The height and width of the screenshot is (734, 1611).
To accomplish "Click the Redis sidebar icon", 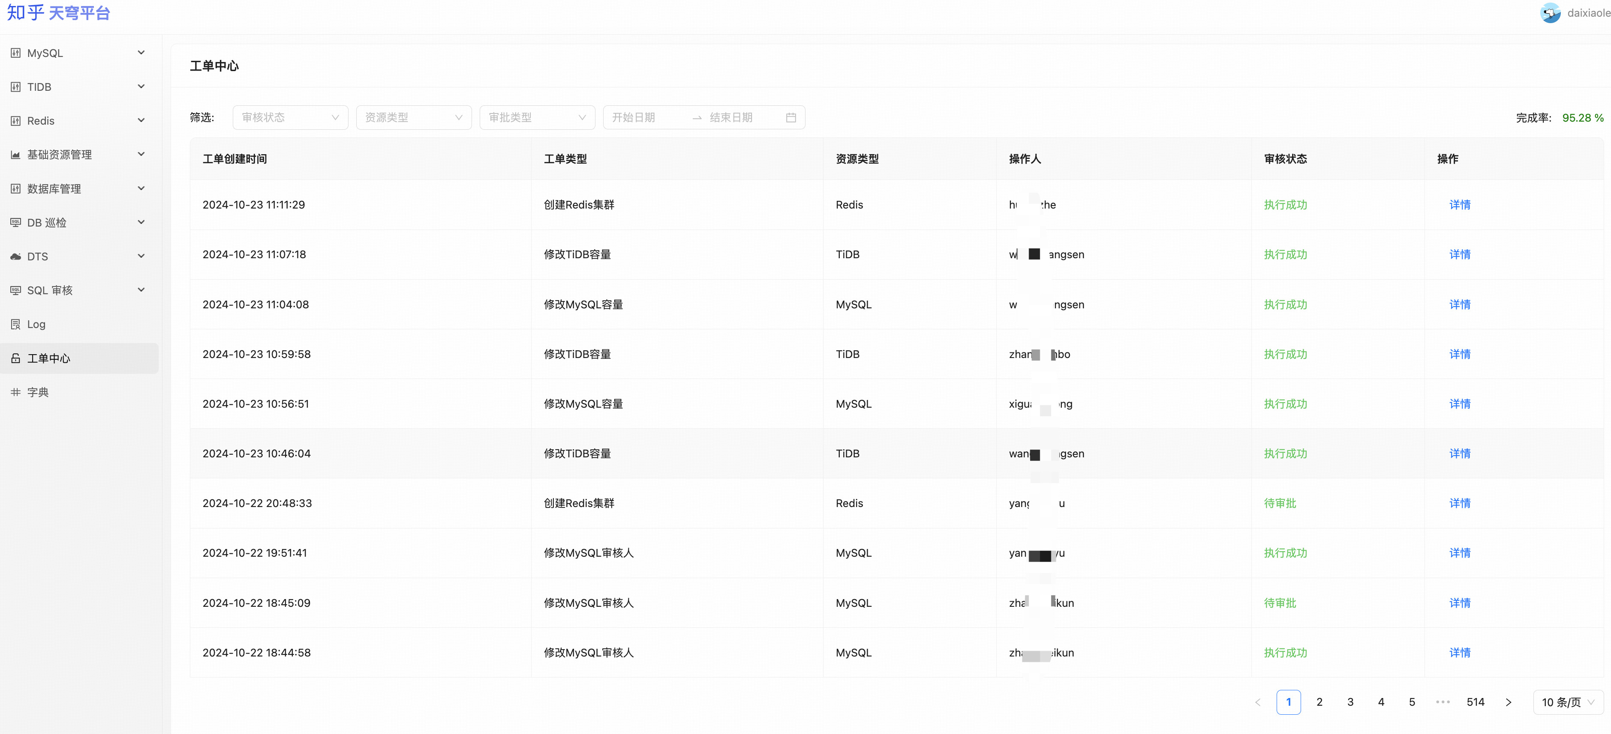I will pos(15,121).
